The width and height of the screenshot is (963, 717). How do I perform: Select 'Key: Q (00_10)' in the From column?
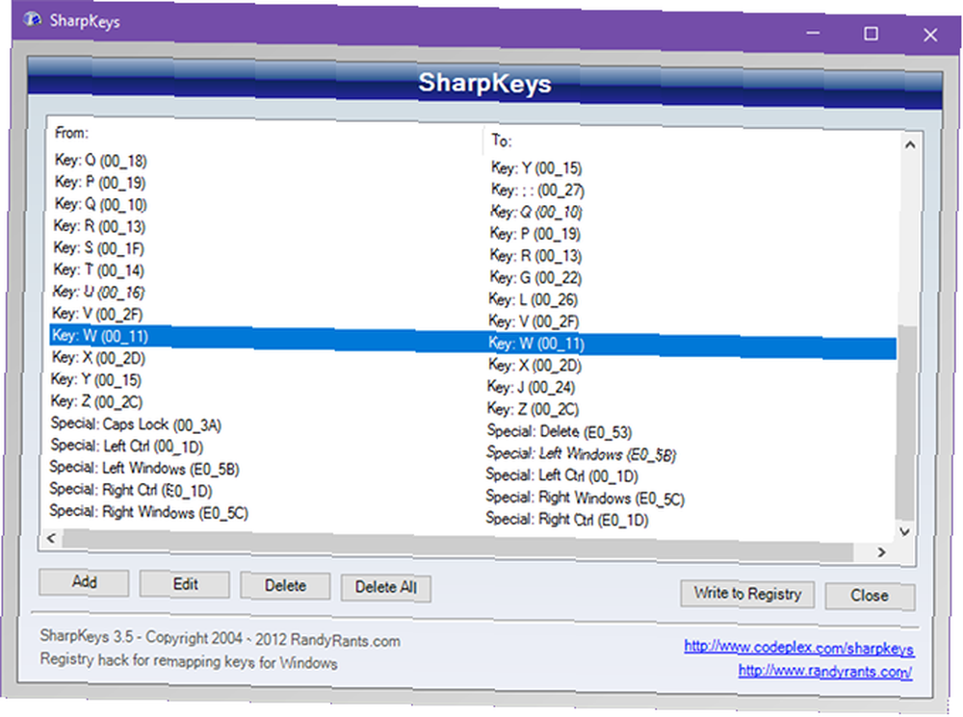101,204
